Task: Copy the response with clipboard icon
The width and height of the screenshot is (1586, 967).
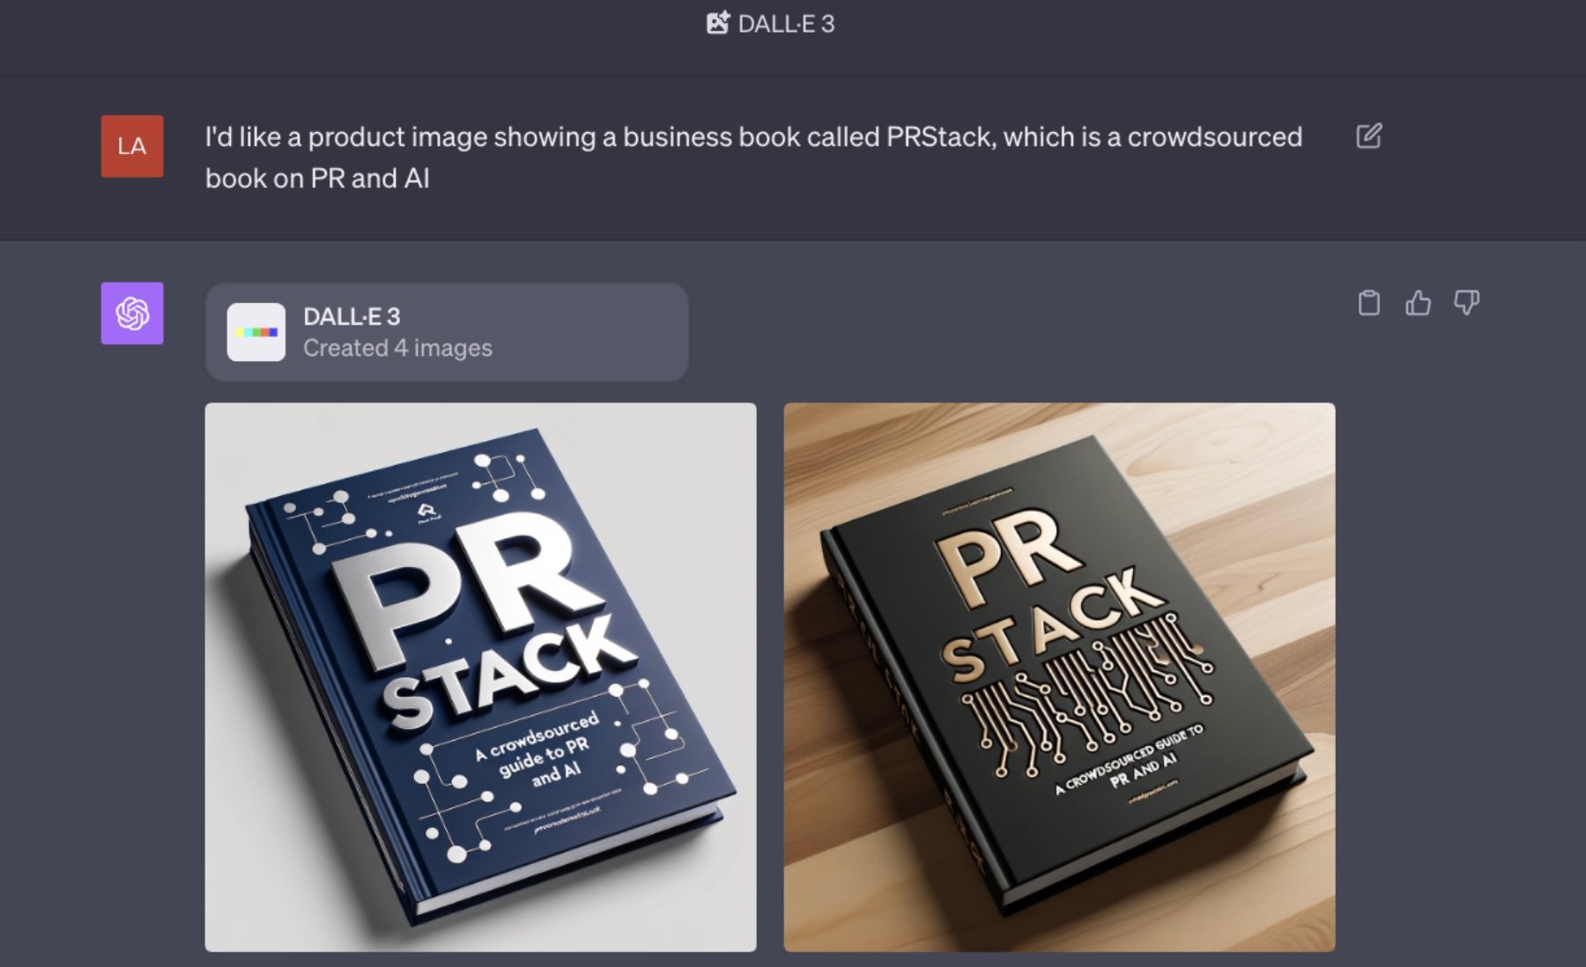Action: [1369, 303]
